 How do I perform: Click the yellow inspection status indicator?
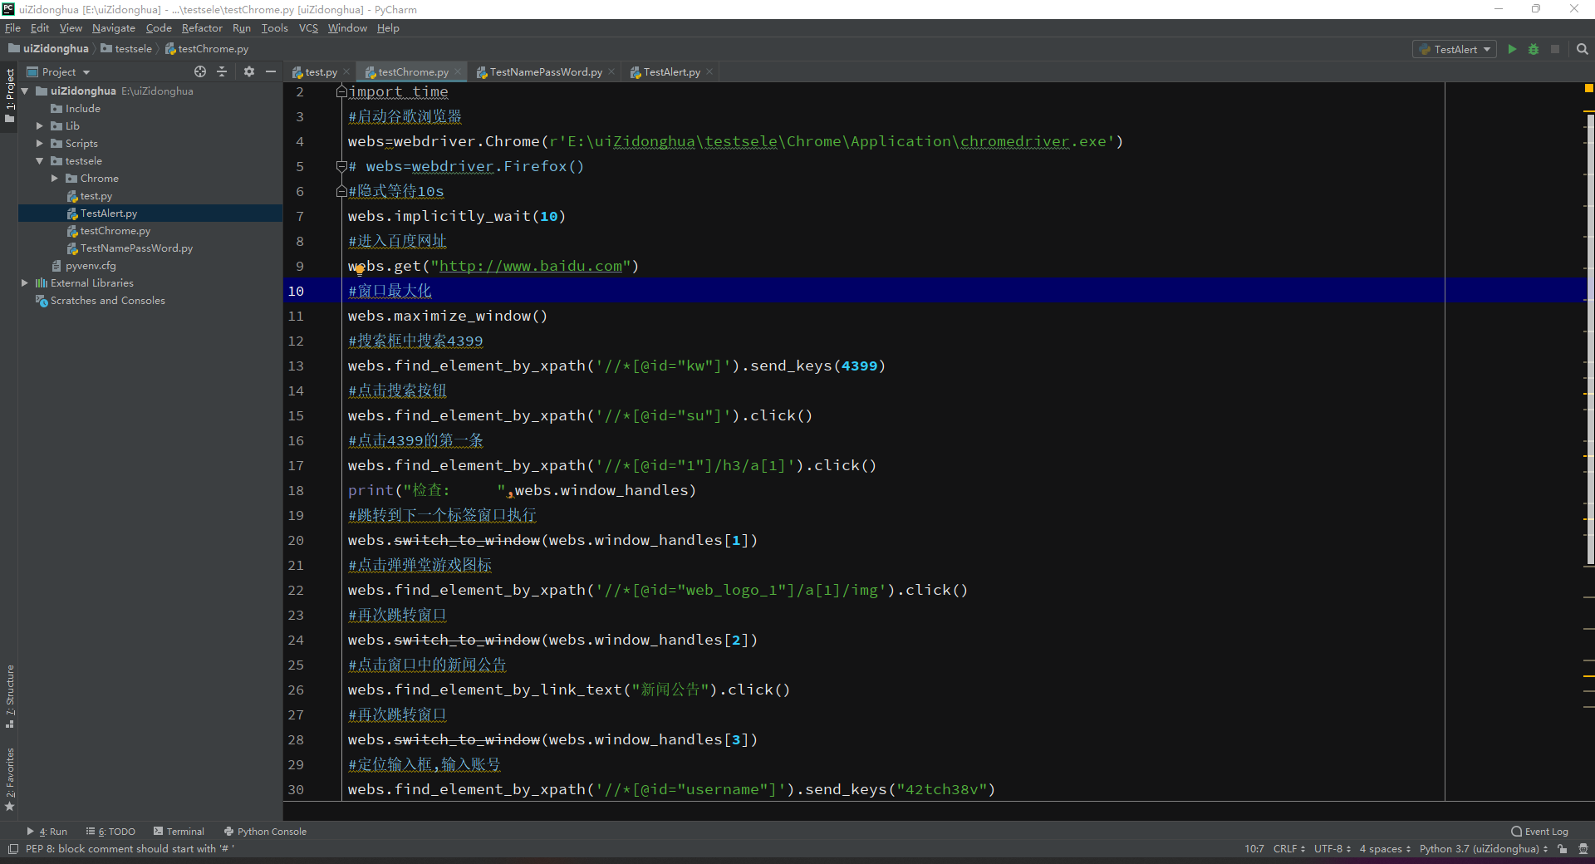1588,88
